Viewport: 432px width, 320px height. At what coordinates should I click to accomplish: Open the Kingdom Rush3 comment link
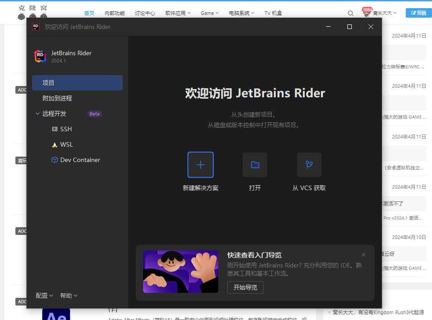(378, 312)
